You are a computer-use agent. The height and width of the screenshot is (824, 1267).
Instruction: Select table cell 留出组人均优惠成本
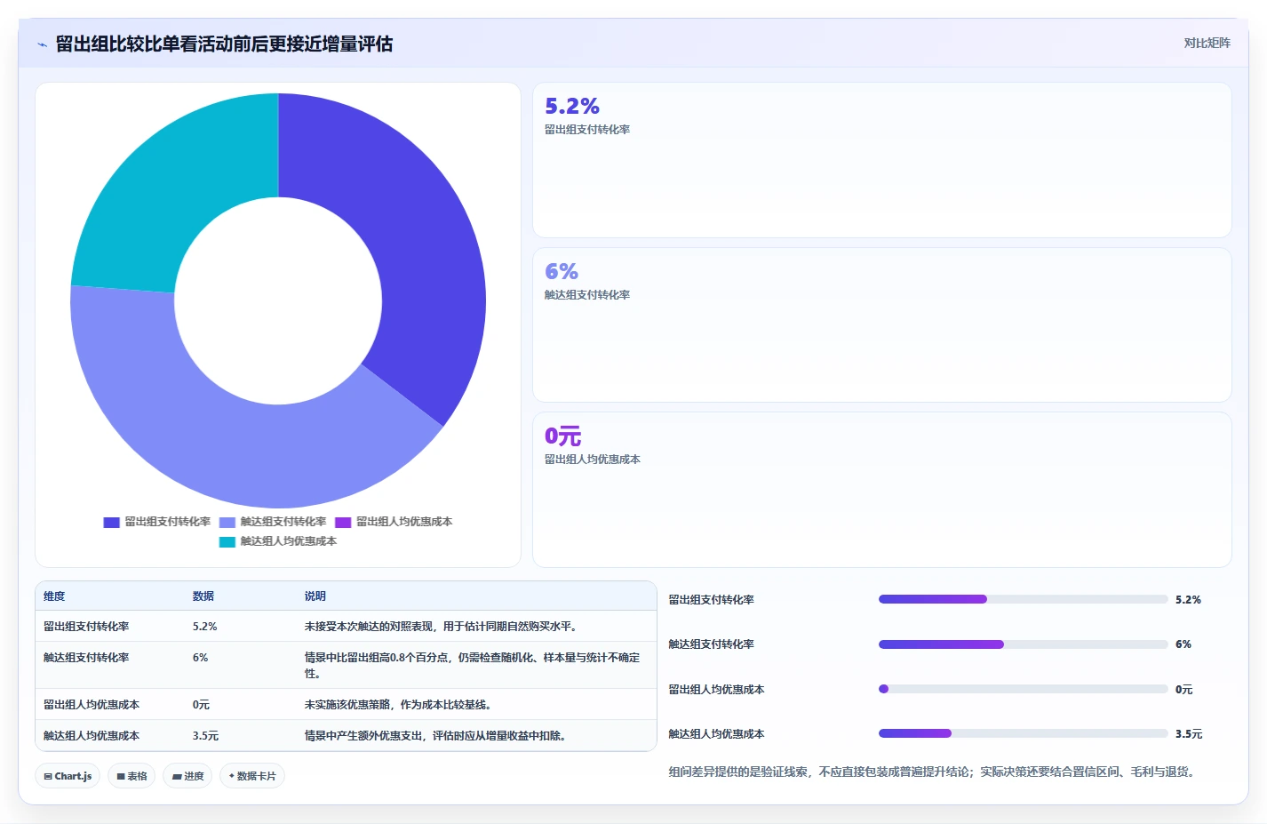click(92, 705)
